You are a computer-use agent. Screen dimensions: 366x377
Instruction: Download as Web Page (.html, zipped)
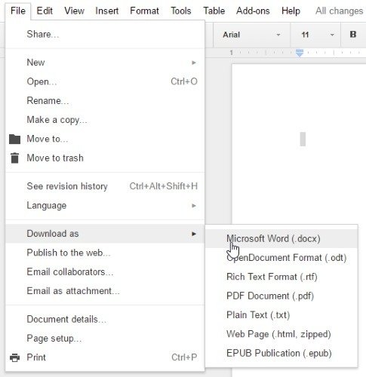click(x=281, y=334)
